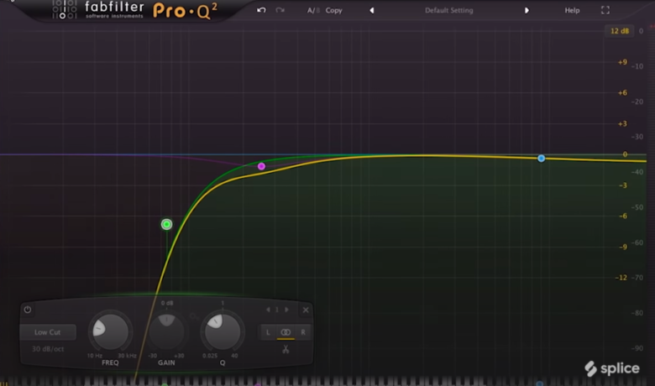
Task: Click the blue band marker on piano strip
Action: coord(540,383)
